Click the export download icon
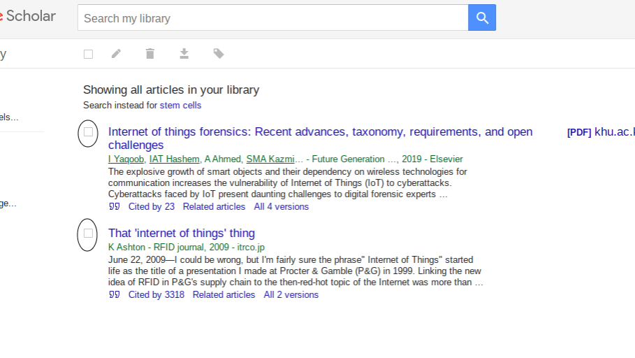Viewport: 635px width, 358px height. (184, 54)
